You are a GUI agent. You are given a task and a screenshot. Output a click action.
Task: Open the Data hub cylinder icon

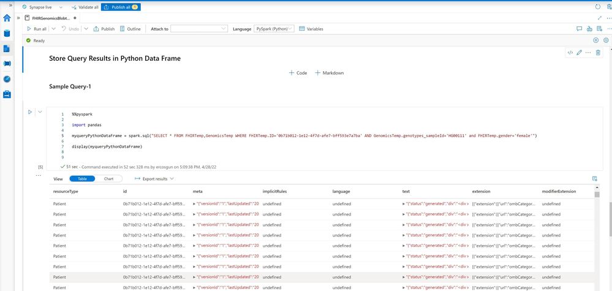(x=7, y=33)
